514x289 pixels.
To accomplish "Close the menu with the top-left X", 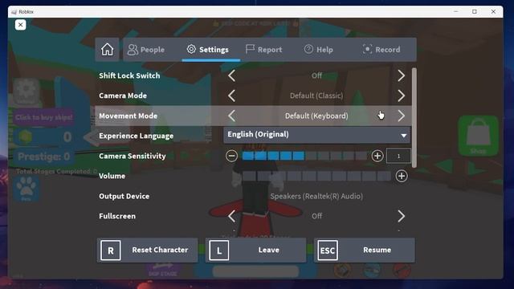I will (20, 25).
